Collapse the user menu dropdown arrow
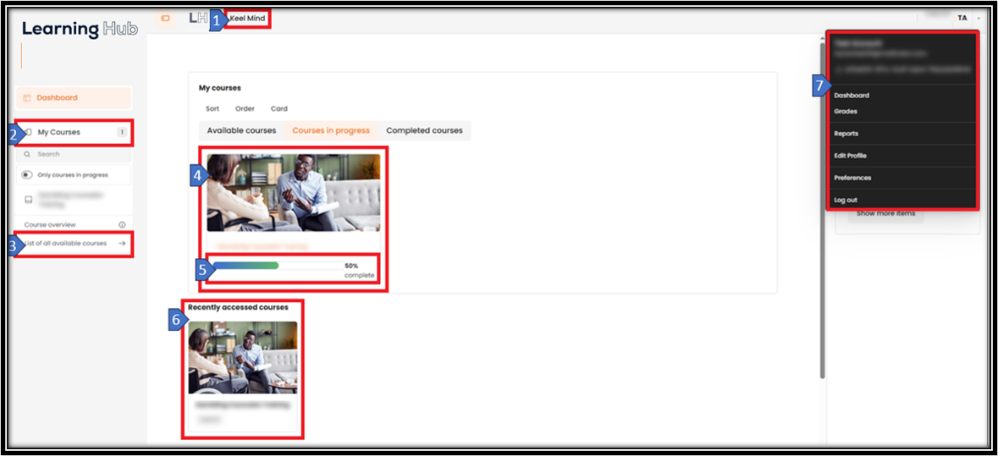Screen dimensions: 998x456 point(978,19)
